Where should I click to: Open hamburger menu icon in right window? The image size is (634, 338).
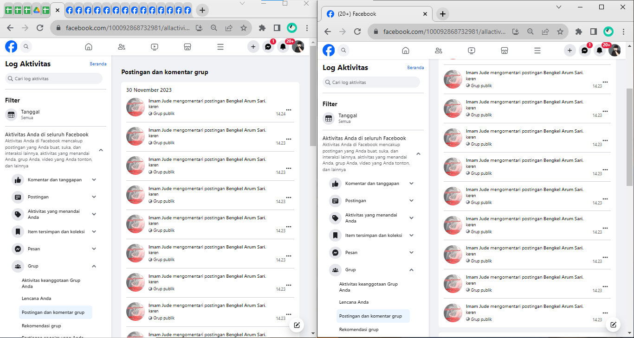click(x=537, y=50)
